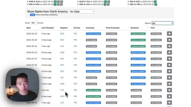This screenshot has width=191, height=107.
Task: Open JFK departure airport link
Action: pyautogui.click(x=62, y=78)
